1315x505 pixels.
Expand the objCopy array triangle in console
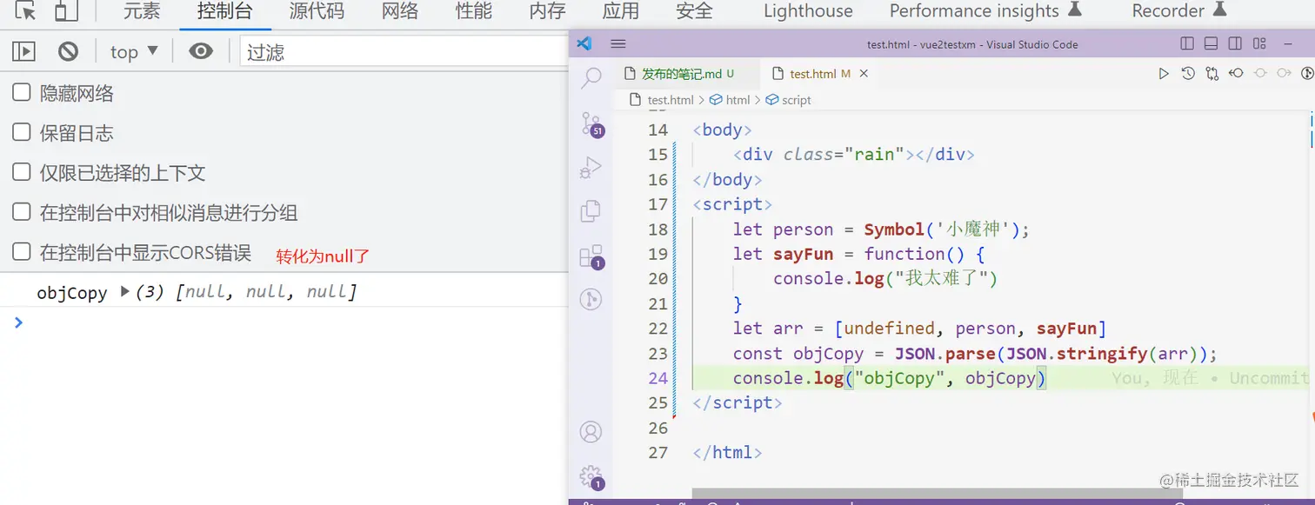[x=124, y=292]
